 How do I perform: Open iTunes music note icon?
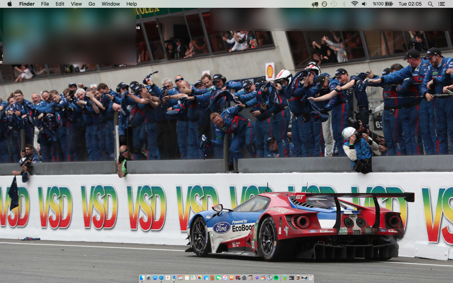(225, 278)
